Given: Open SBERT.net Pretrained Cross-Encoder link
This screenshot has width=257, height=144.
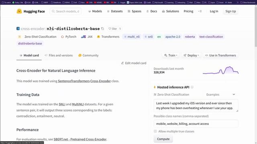Looking at the screenshot, I should [x=80, y=139].
